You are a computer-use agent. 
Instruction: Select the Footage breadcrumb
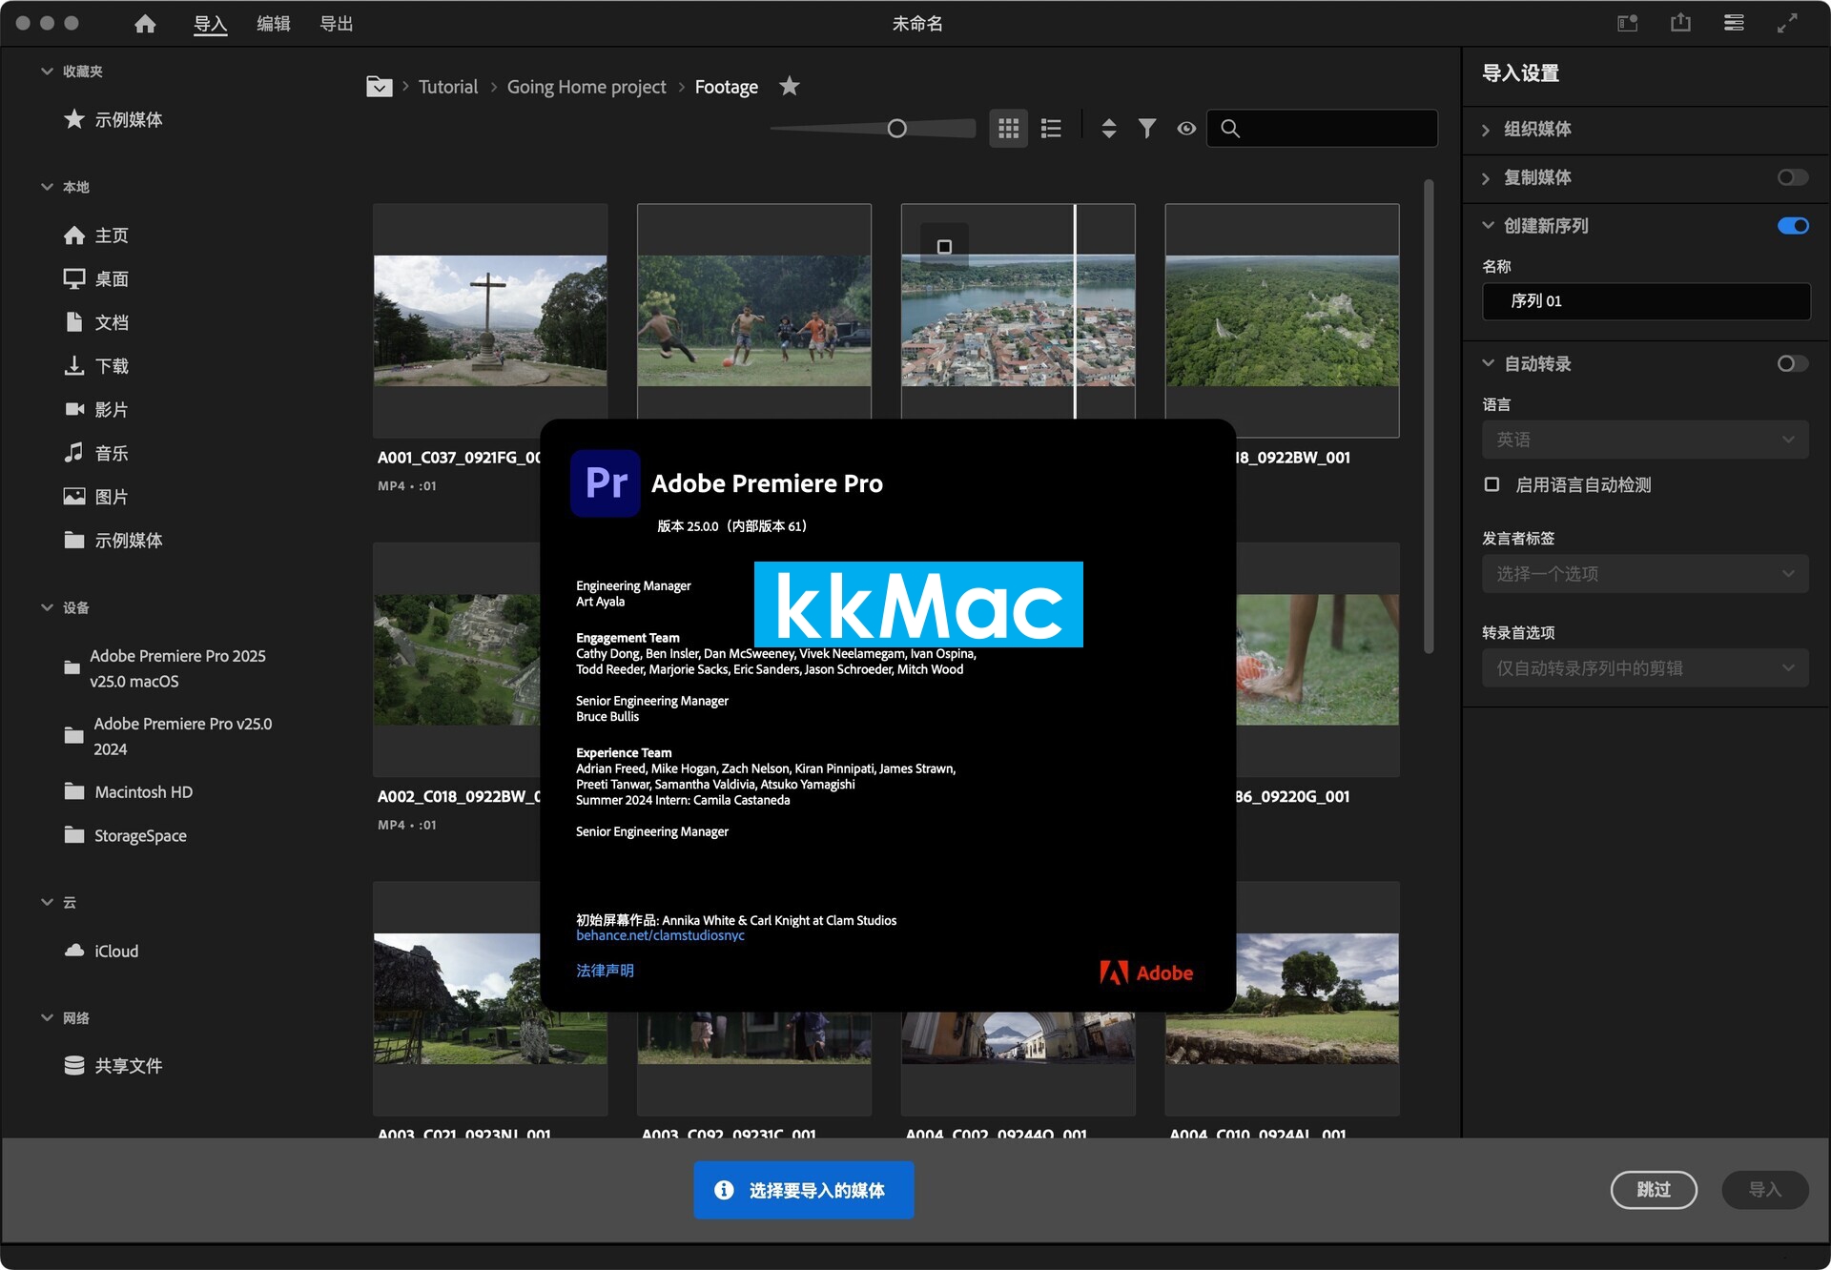pyautogui.click(x=726, y=87)
